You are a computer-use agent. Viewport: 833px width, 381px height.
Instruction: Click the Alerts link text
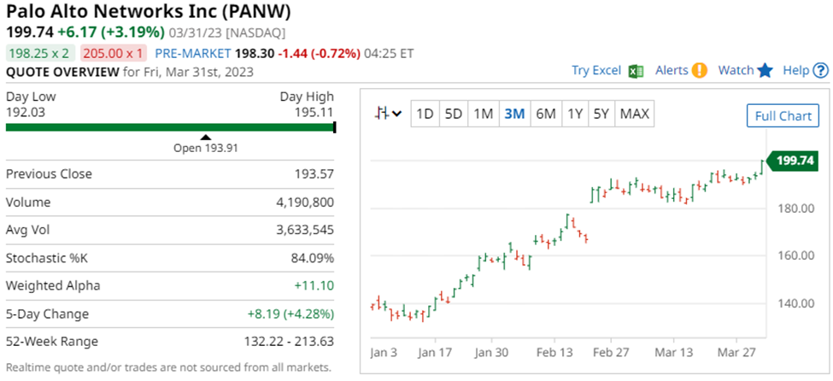click(672, 71)
